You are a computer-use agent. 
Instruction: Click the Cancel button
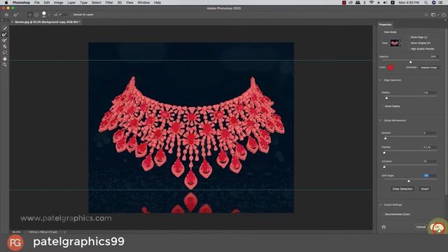tap(421, 227)
